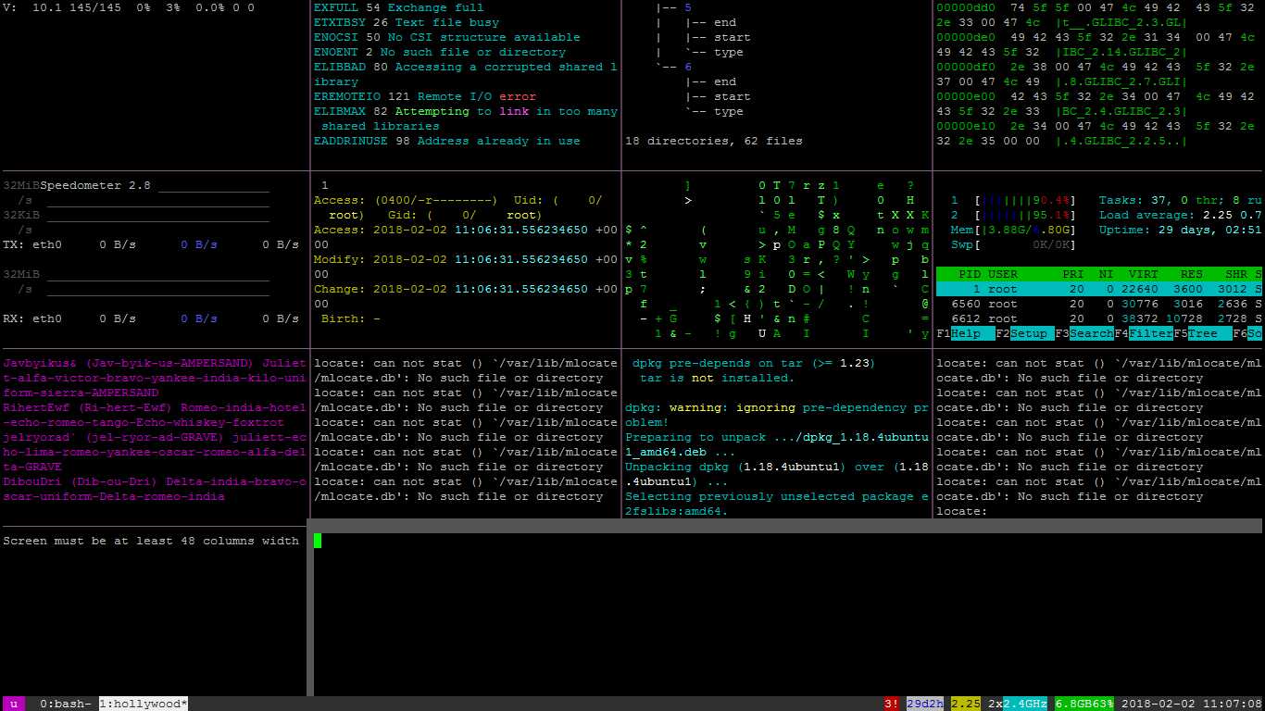Click tree directory node 6

(688, 67)
